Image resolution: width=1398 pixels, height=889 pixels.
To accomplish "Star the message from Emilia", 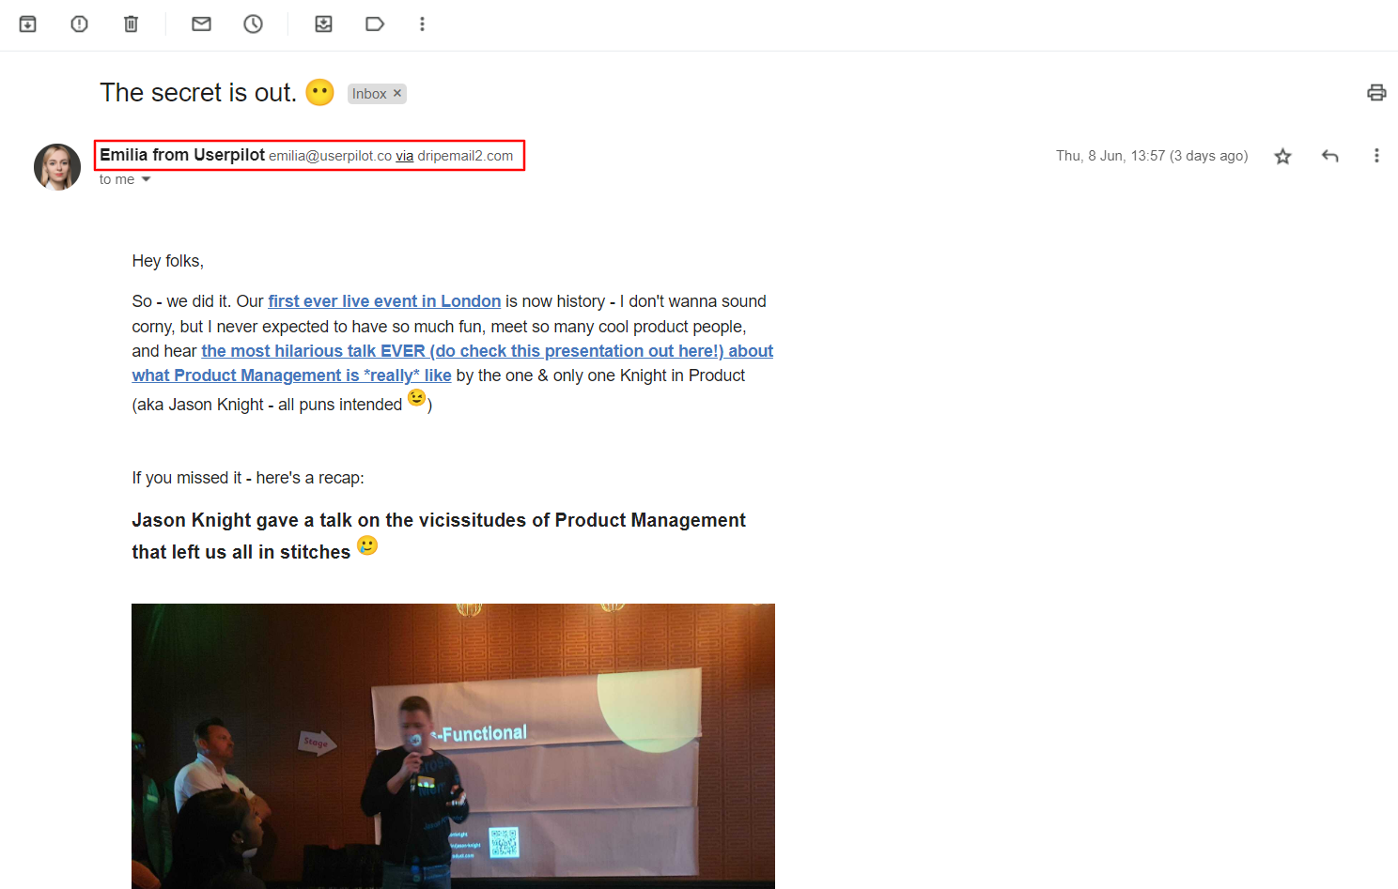I will 1282,156.
